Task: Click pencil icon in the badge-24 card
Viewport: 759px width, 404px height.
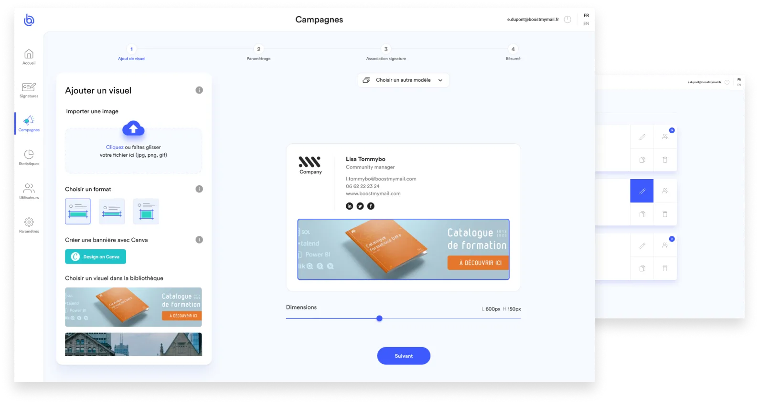Action: point(642,137)
